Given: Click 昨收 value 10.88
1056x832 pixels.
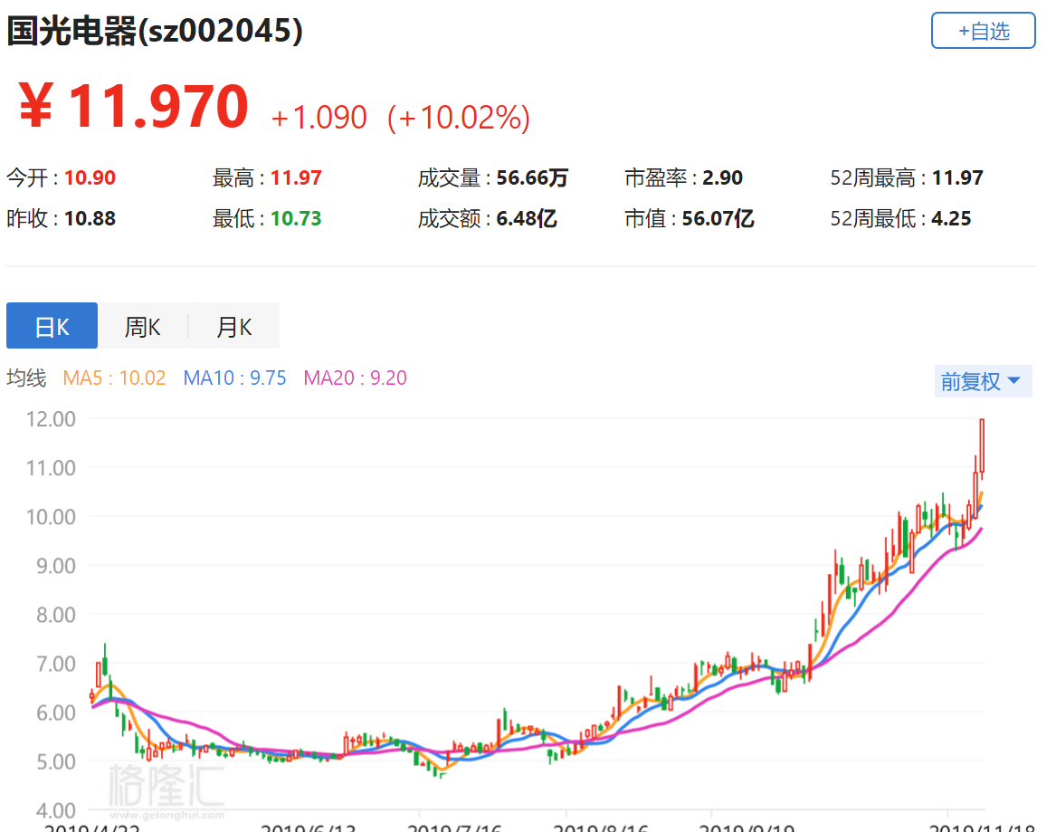Looking at the screenshot, I should (x=90, y=218).
